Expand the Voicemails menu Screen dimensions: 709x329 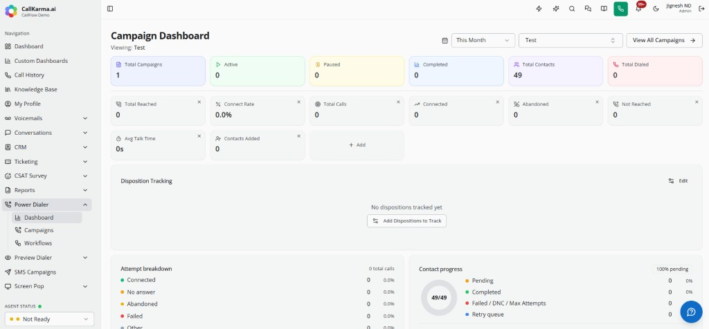tap(46, 118)
